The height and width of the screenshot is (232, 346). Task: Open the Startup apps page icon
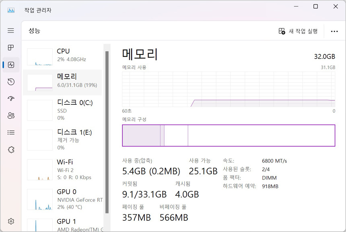[x=11, y=99]
